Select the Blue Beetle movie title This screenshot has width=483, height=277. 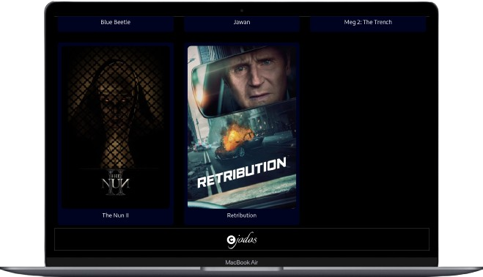(x=116, y=22)
